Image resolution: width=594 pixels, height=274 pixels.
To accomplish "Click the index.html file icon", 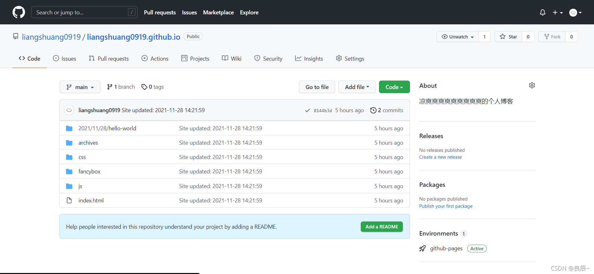I will 69,201.
